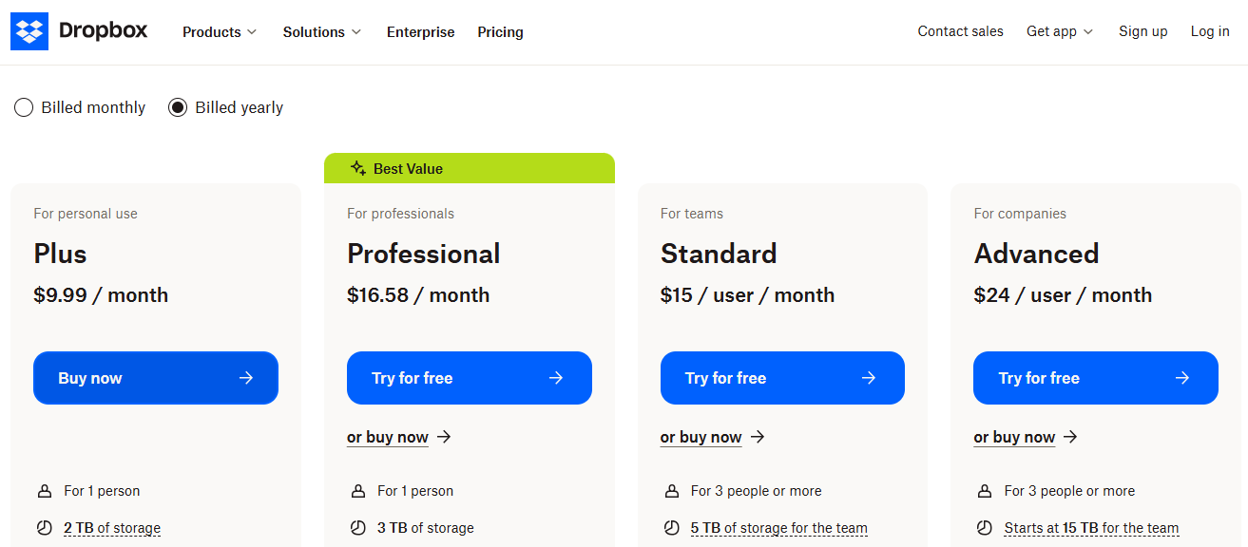Screen dimensions: 1248x547
Task: Expand the Products dropdown menu
Action: [x=220, y=32]
